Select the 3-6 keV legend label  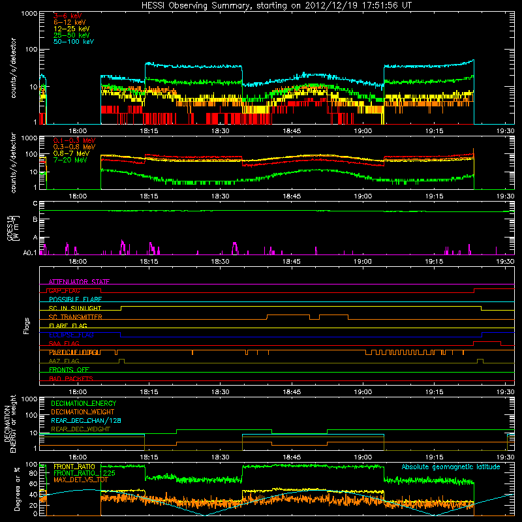pos(67,16)
